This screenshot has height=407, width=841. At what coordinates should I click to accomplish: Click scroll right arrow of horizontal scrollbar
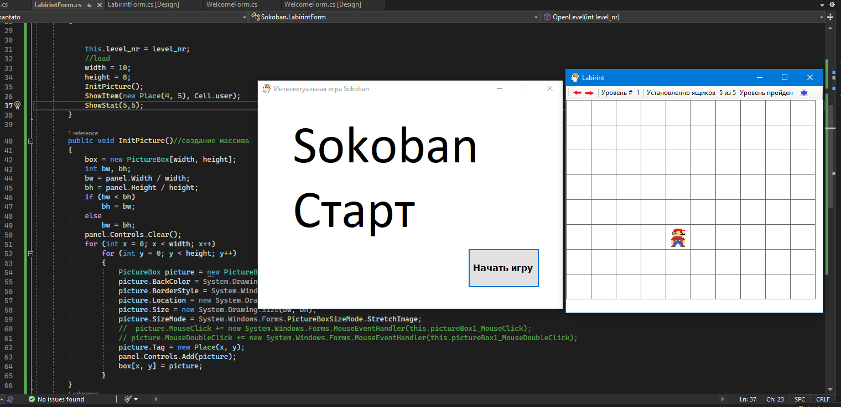click(722, 399)
